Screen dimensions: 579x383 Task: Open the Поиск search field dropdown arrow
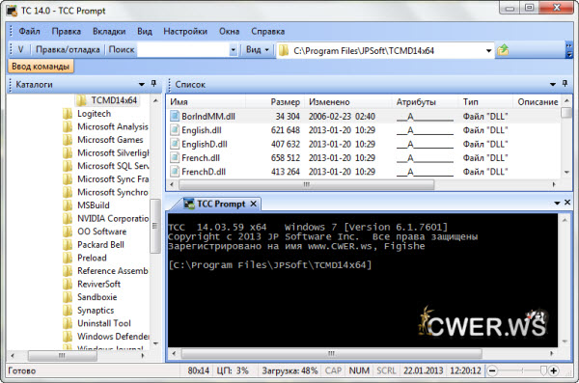pyautogui.click(x=233, y=50)
